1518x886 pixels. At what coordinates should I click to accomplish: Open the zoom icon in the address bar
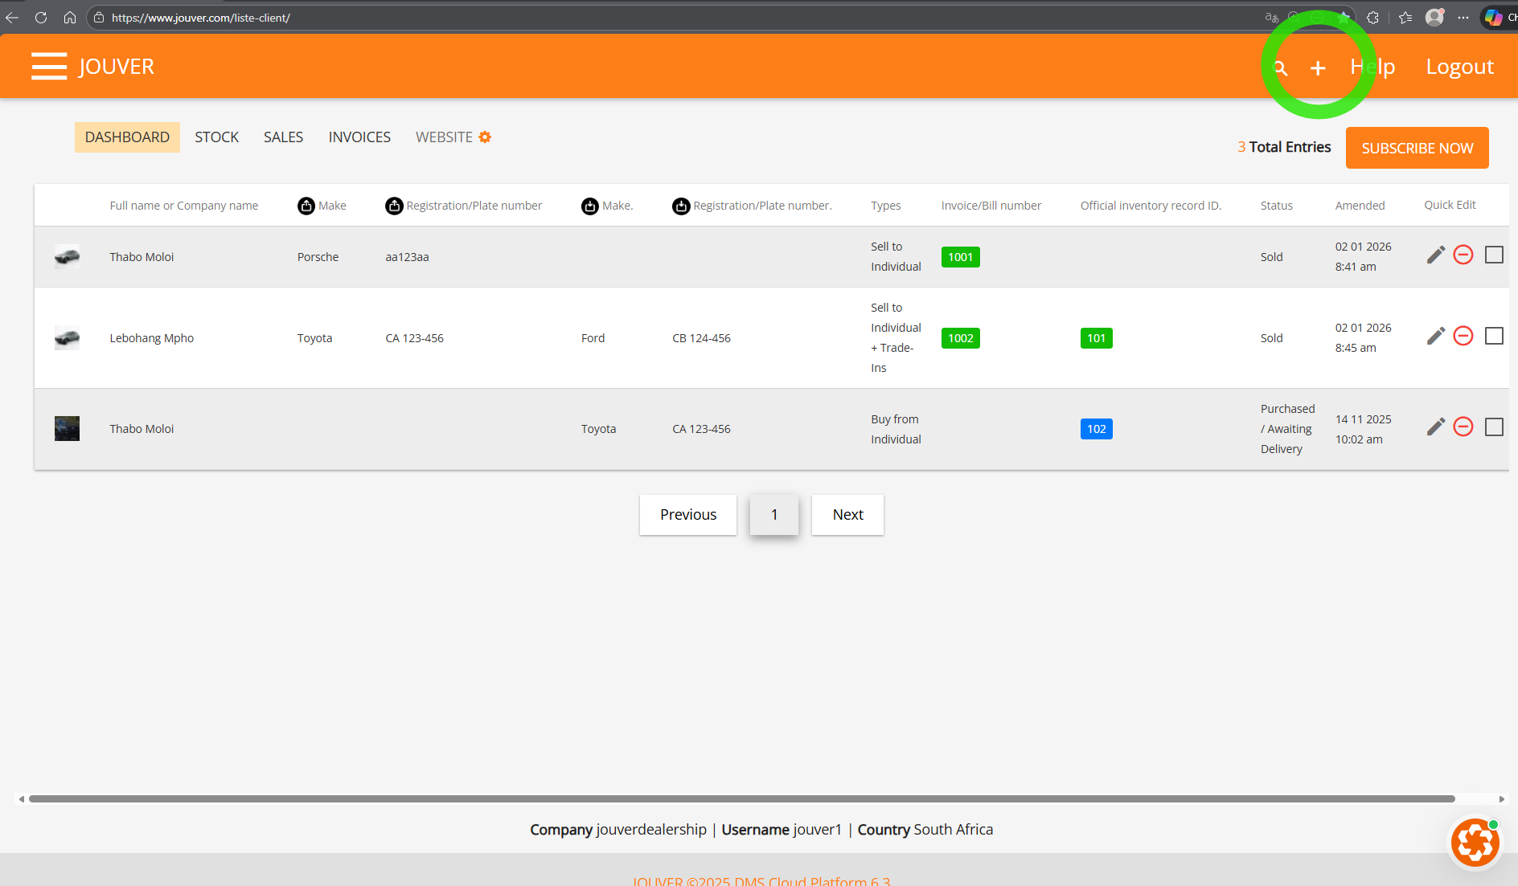1294,18
